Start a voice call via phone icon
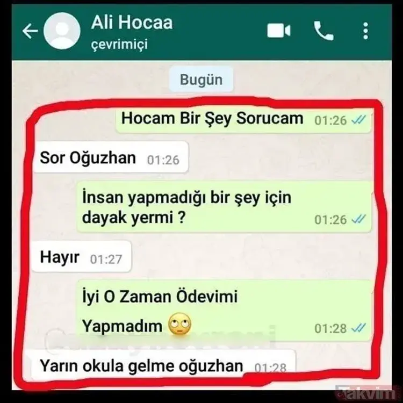The image size is (403, 403). pos(323,31)
